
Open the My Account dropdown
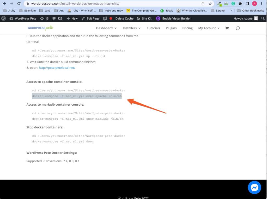209,28
